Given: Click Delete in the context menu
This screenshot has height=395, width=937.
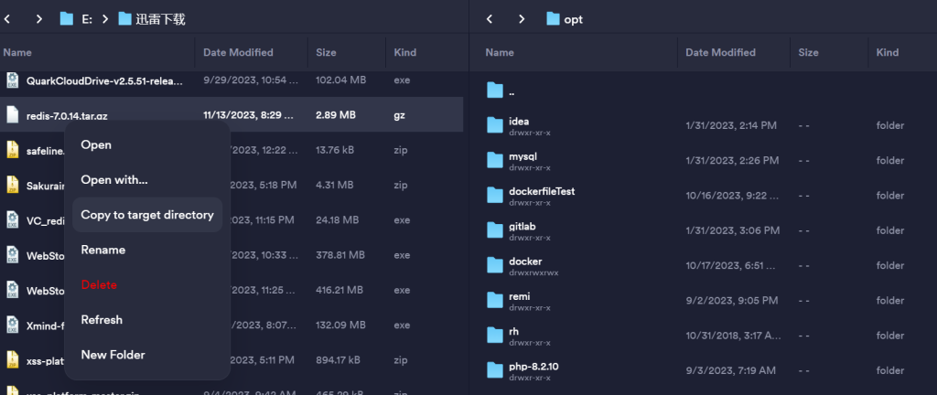Looking at the screenshot, I should [x=99, y=284].
